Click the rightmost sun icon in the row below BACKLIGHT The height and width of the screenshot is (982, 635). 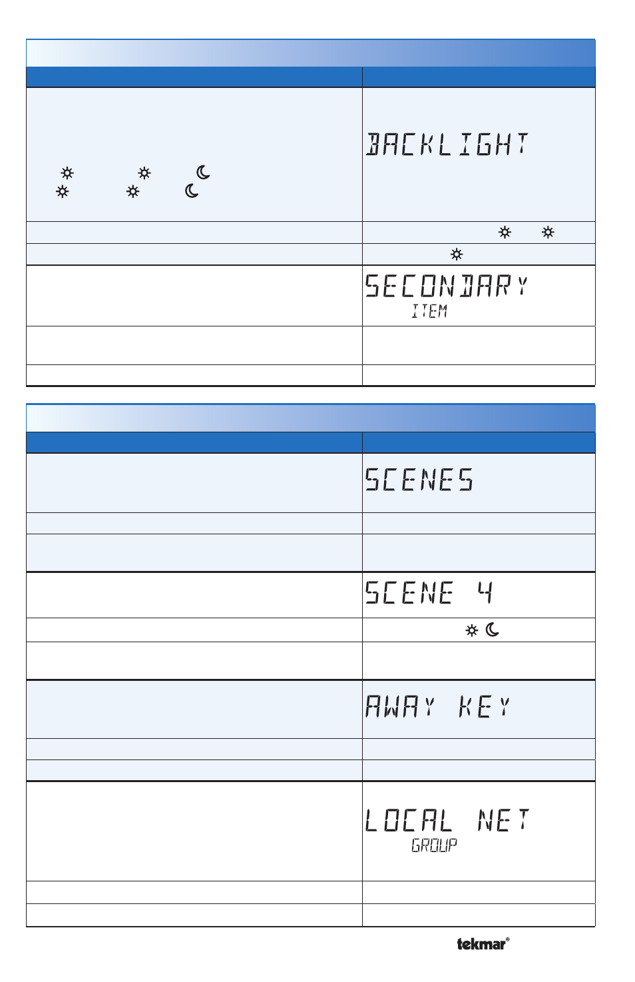[548, 233]
